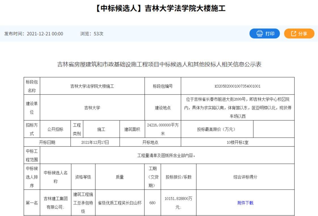Screen dimensions: 318x216
Task: Click the 开标日期 label cell
Action: pyautogui.click(x=47, y=142)
